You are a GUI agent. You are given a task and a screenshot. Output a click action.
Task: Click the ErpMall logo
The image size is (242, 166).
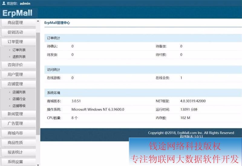[x=18, y=13]
